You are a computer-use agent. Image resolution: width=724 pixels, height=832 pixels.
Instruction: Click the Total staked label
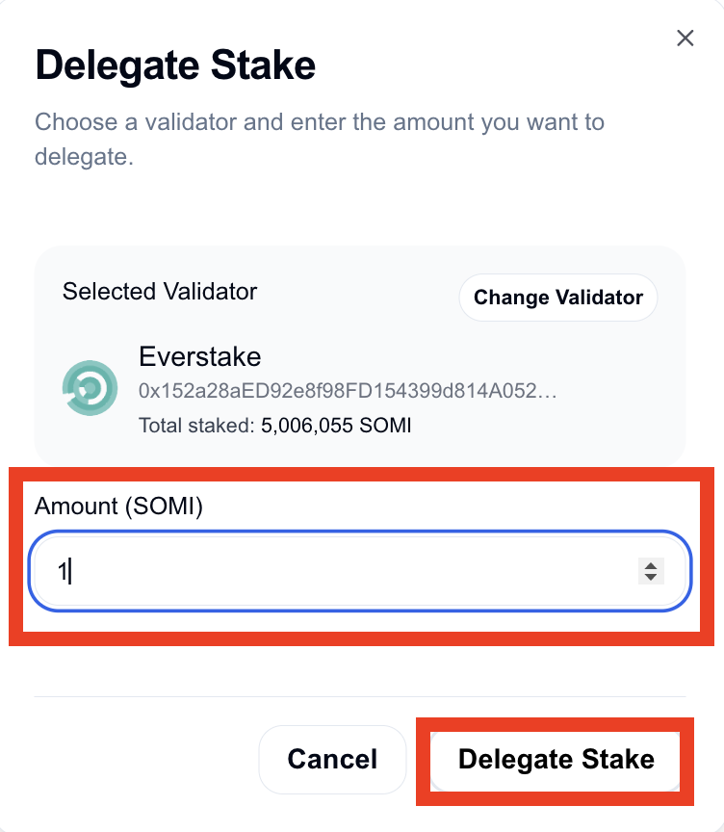pos(196,426)
